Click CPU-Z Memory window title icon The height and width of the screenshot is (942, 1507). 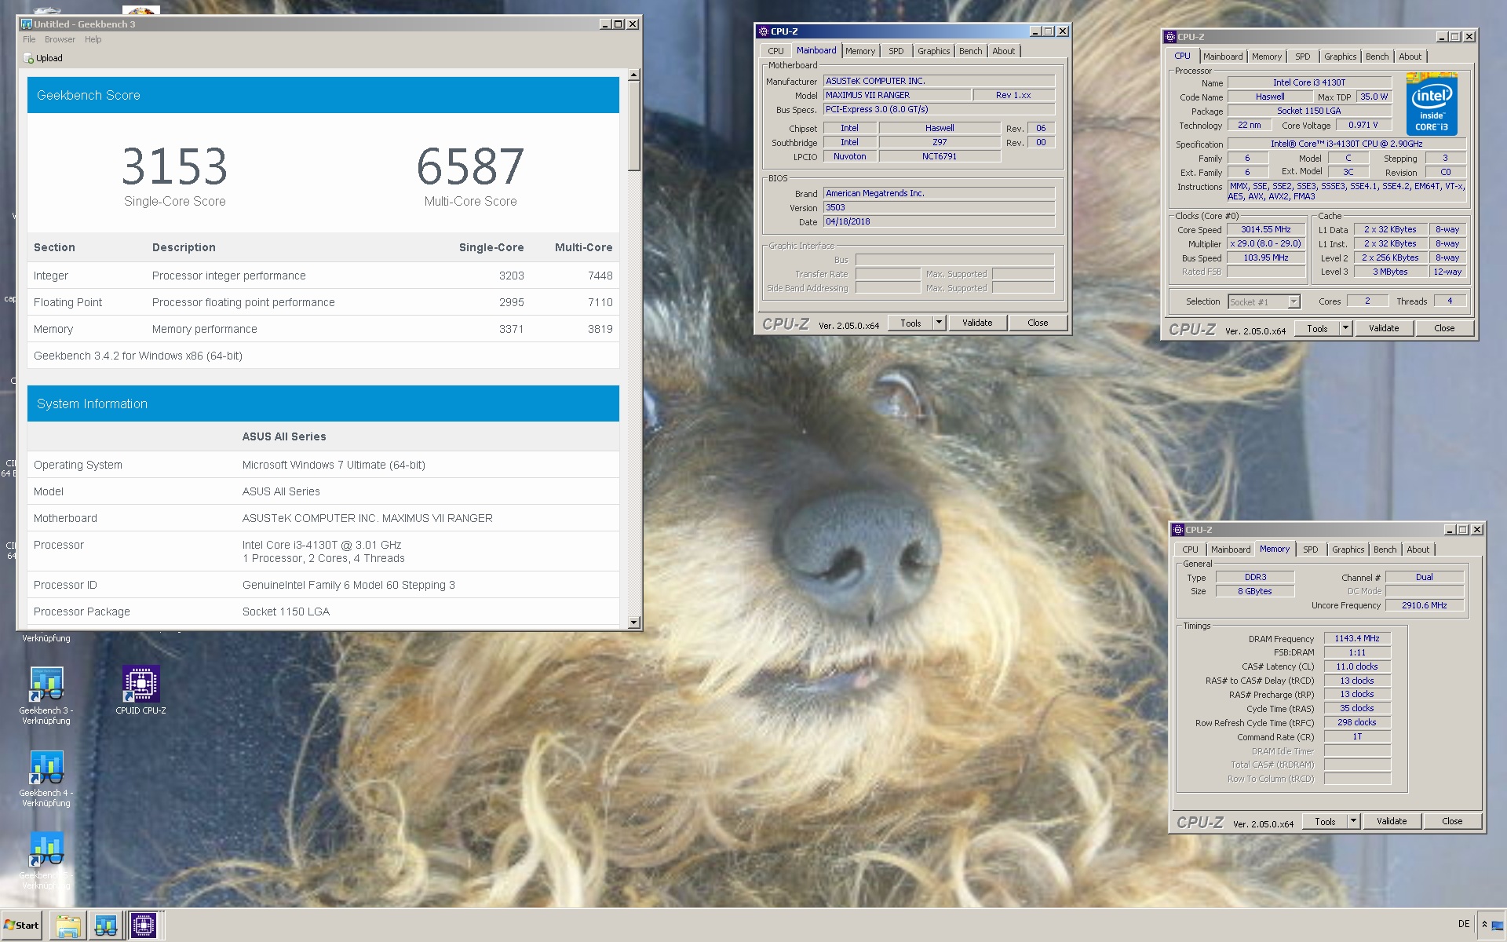[1178, 530]
